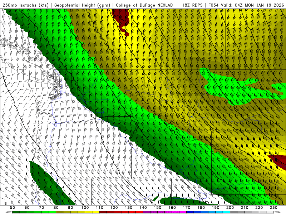Click the 90 label on the color scale
The image size is (286, 214).
(70, 208)
